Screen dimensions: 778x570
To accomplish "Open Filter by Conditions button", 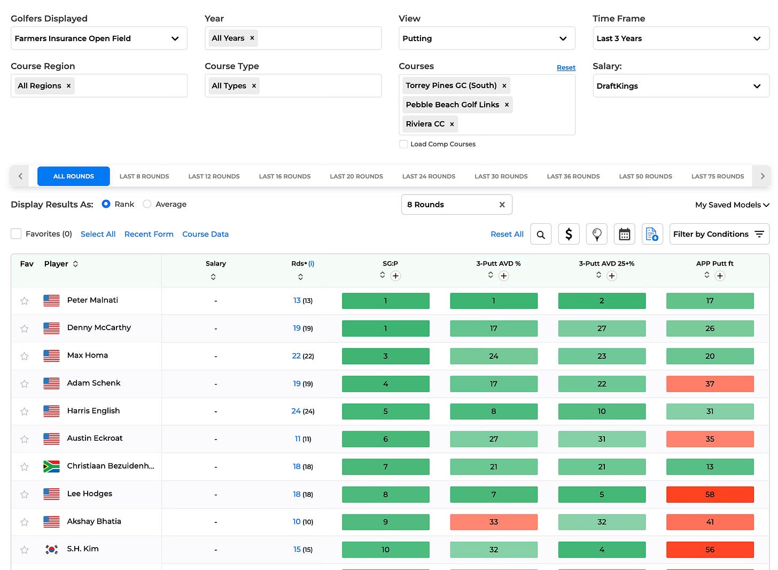I will coord(719,234).
